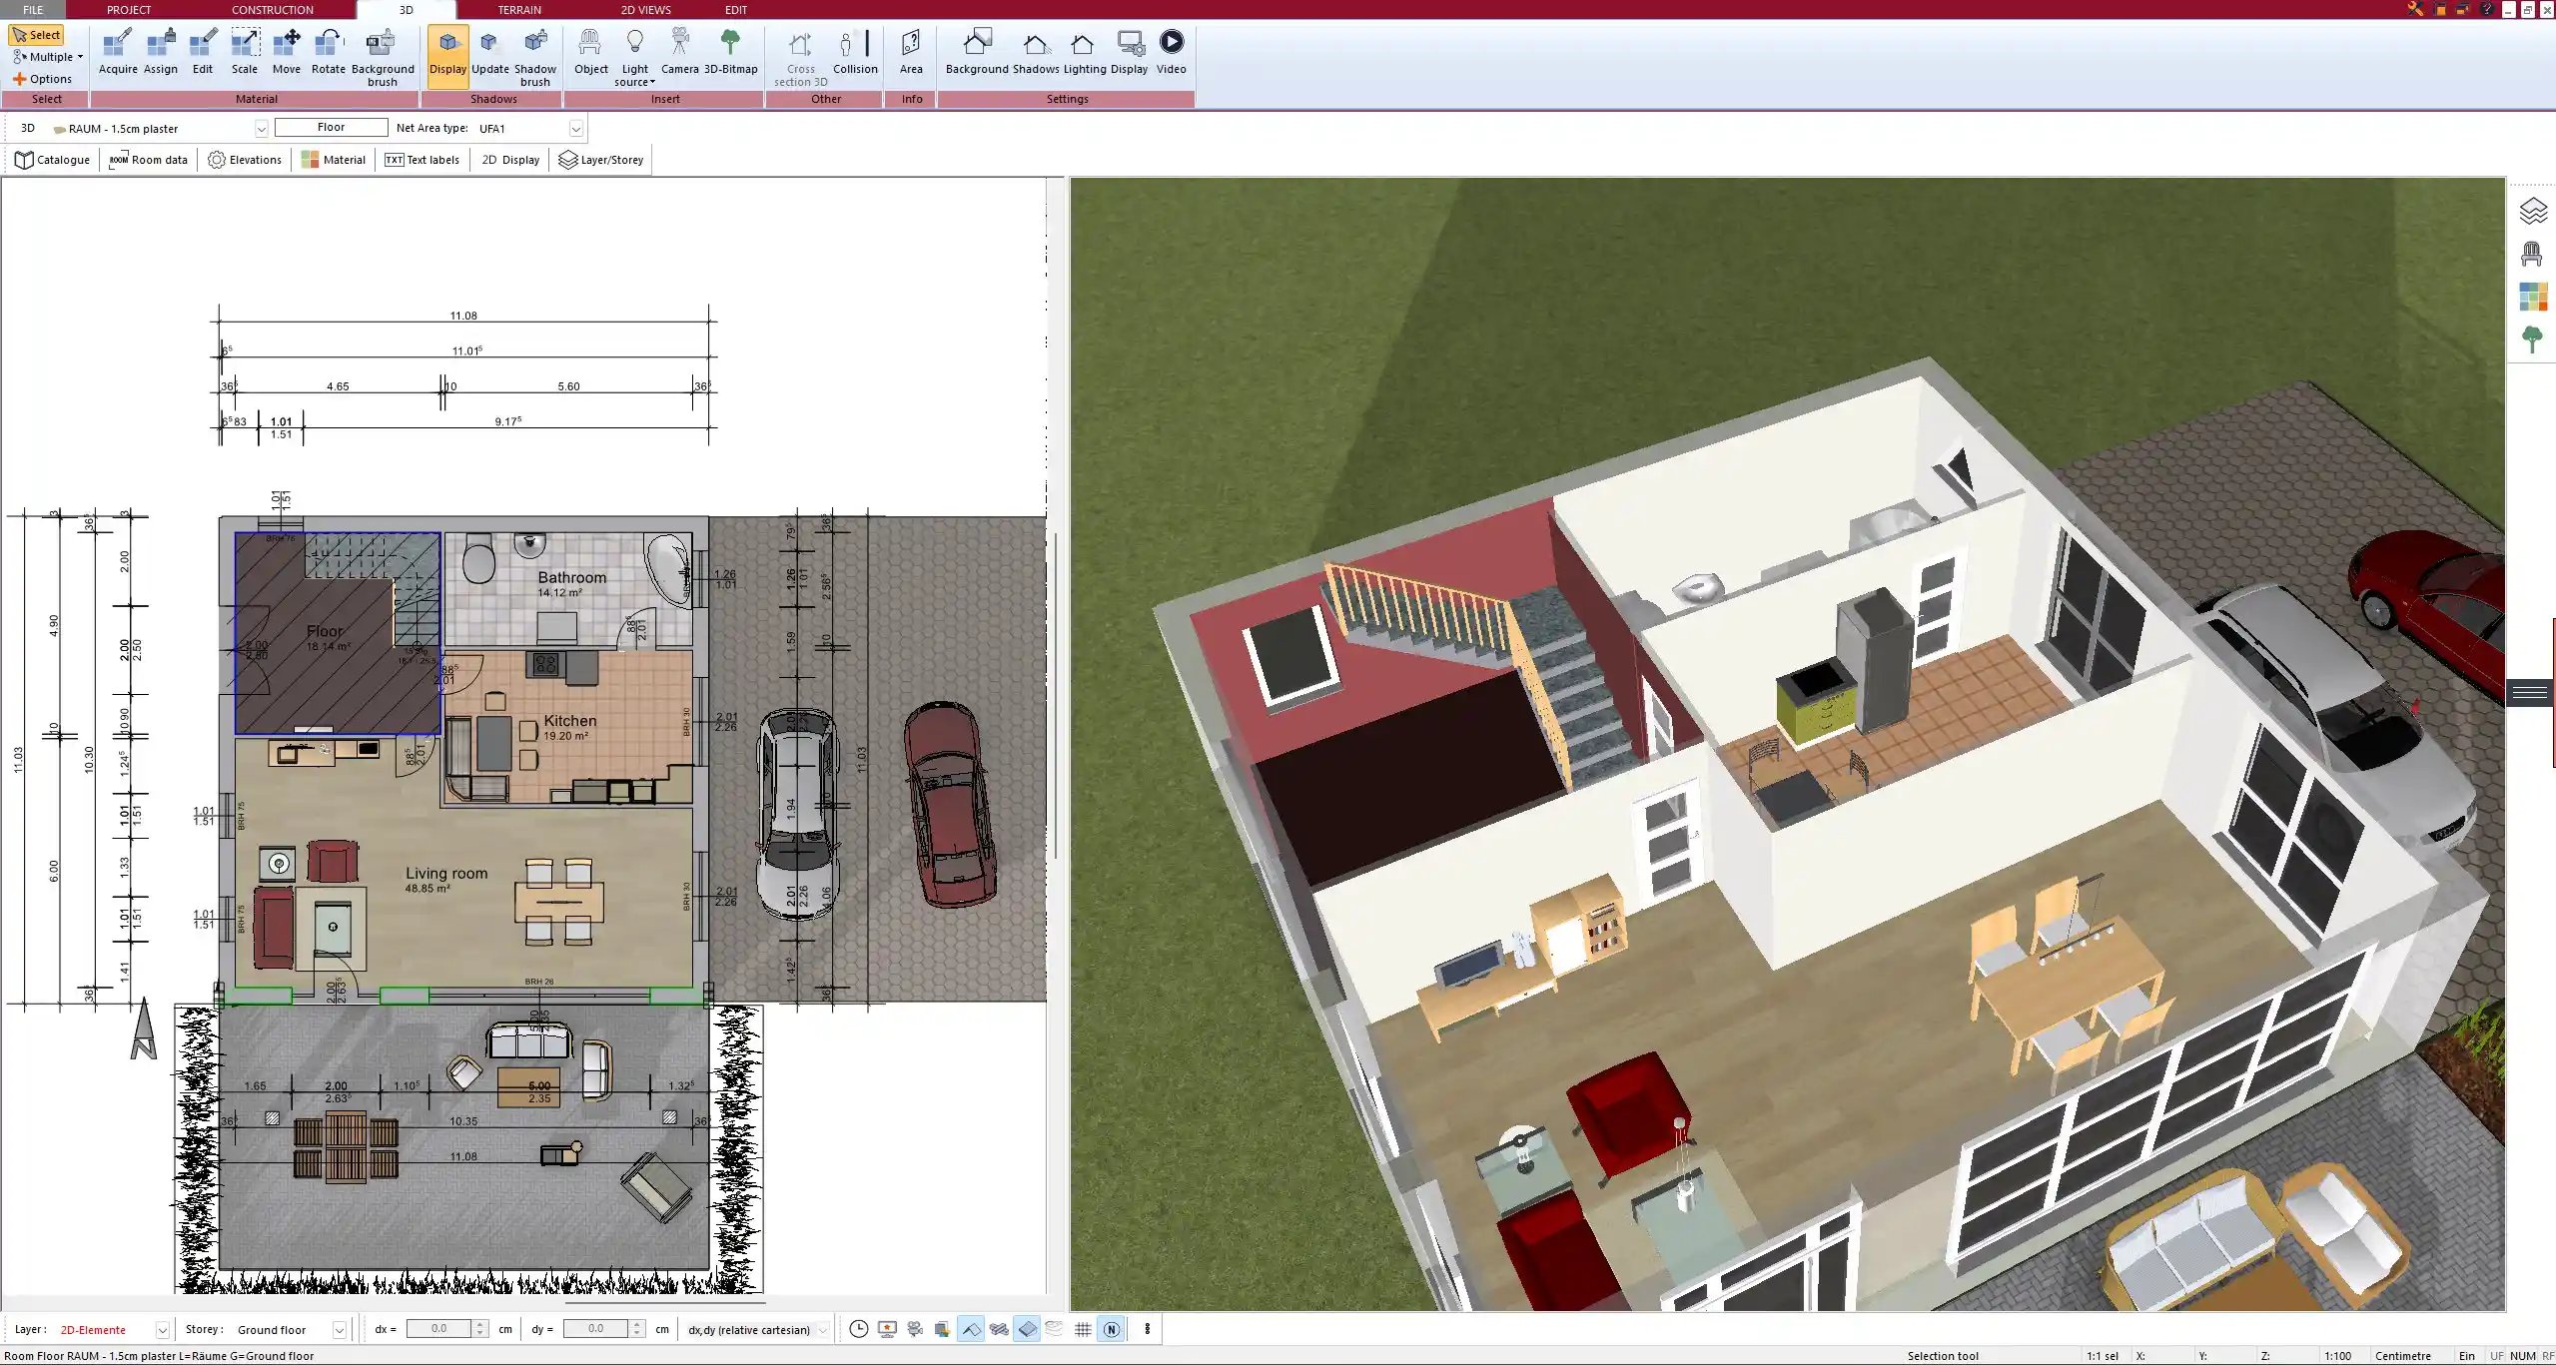The height and width of the screenshot is (1365, 2556).
Task: Open the RAUM - 1.5cm plaster dropdown
Action: tap(261, 128)
